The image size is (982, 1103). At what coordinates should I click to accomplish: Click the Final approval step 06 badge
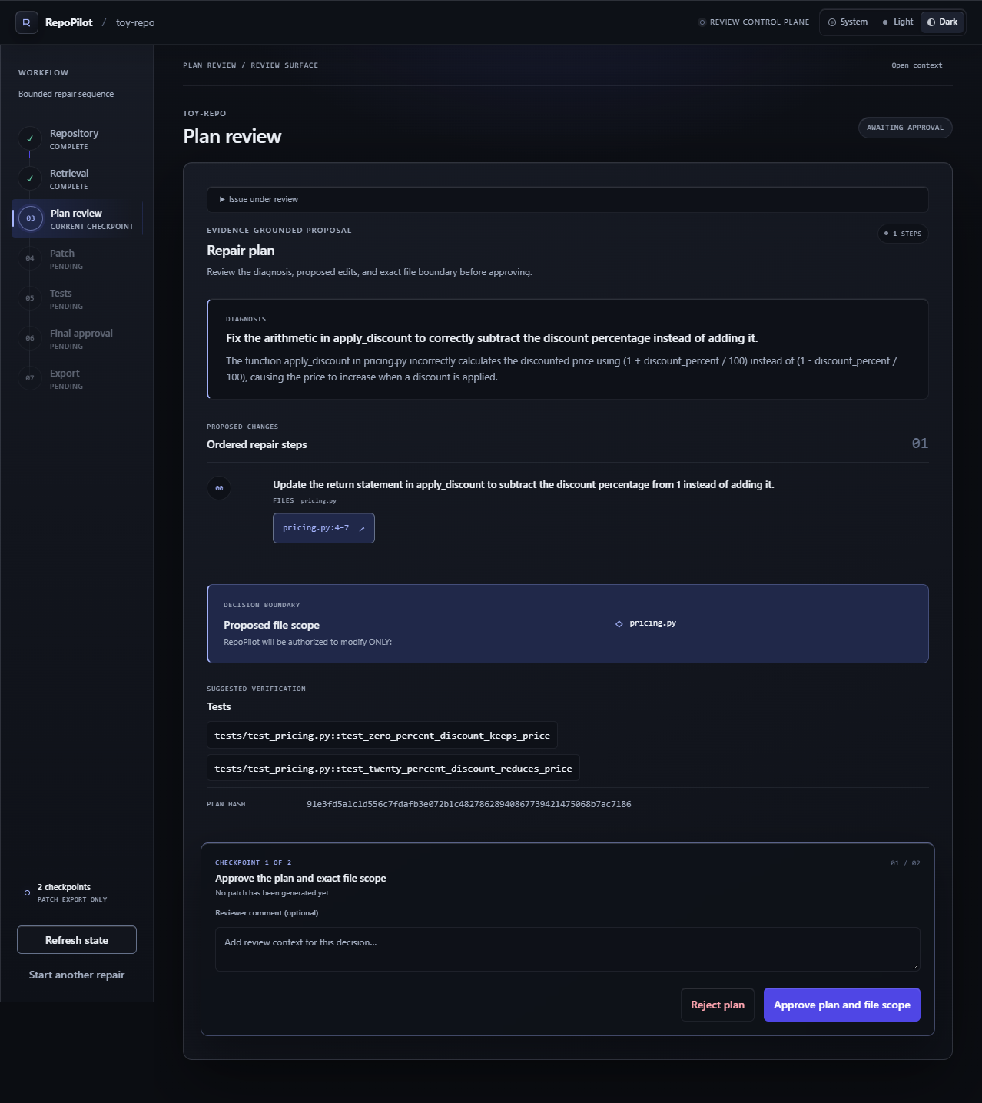(30, 338)
